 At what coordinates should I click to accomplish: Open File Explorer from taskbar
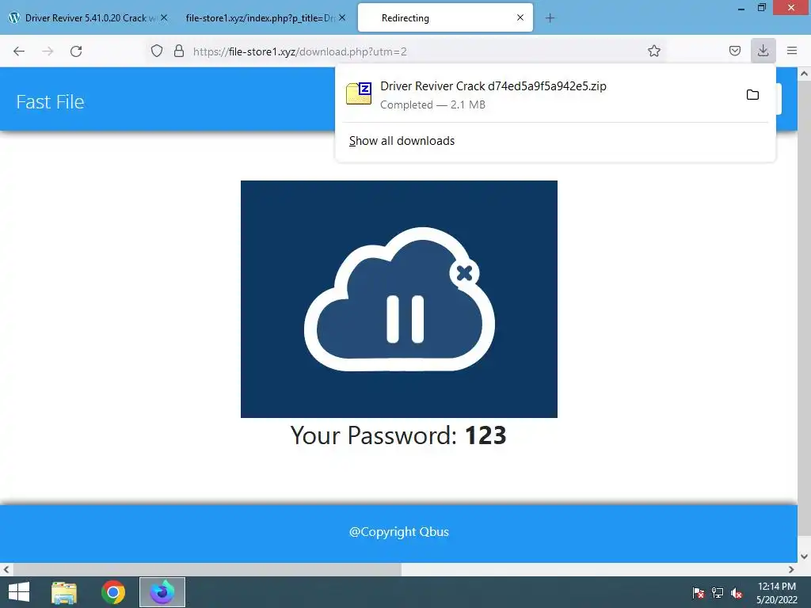tap(64, 592)
